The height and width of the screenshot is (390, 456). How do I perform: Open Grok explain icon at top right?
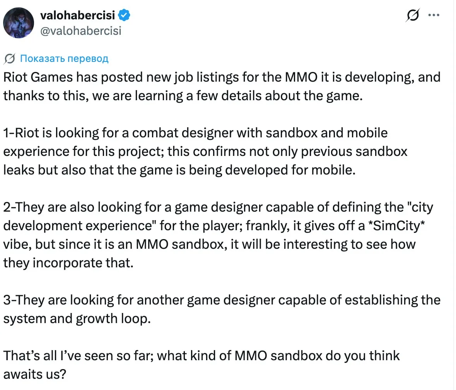[x=413, y=15]
